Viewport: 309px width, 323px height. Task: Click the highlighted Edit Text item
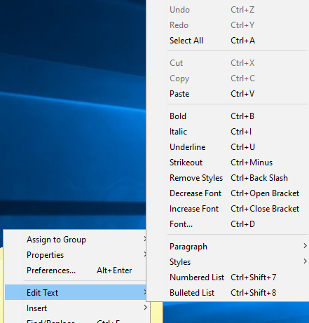(75, 292)
